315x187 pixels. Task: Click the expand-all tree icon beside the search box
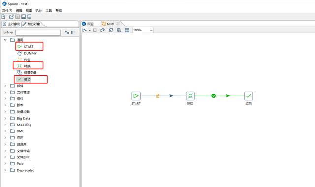point(67,32)
